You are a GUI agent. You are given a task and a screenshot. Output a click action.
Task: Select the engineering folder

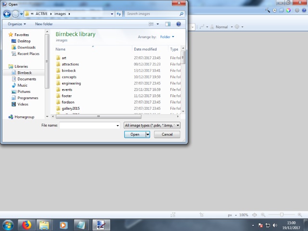71,83
